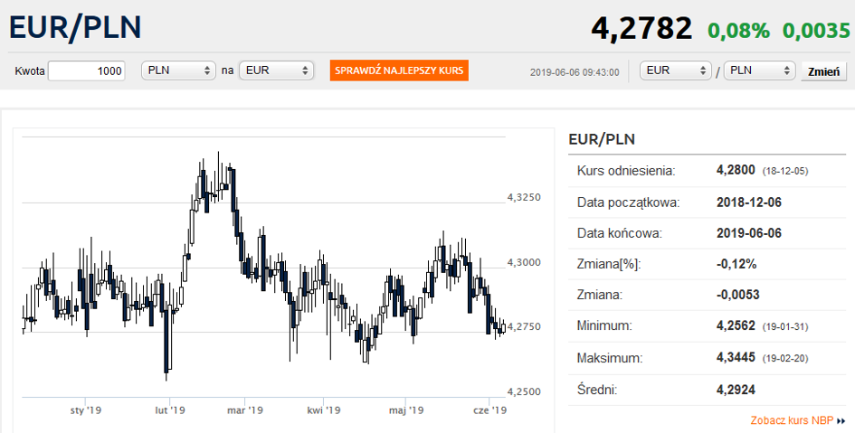The width and height of the screenshot is (855, 433).
Task: Click SPRAWDŹ NAJLEPSZY KURS button
Action: (x=399, y=71)
